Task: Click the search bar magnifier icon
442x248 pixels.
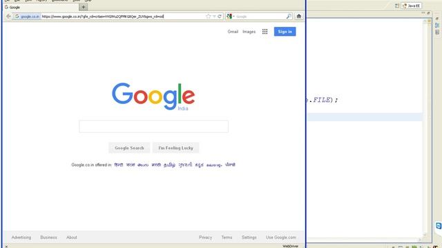Action: 289,17
